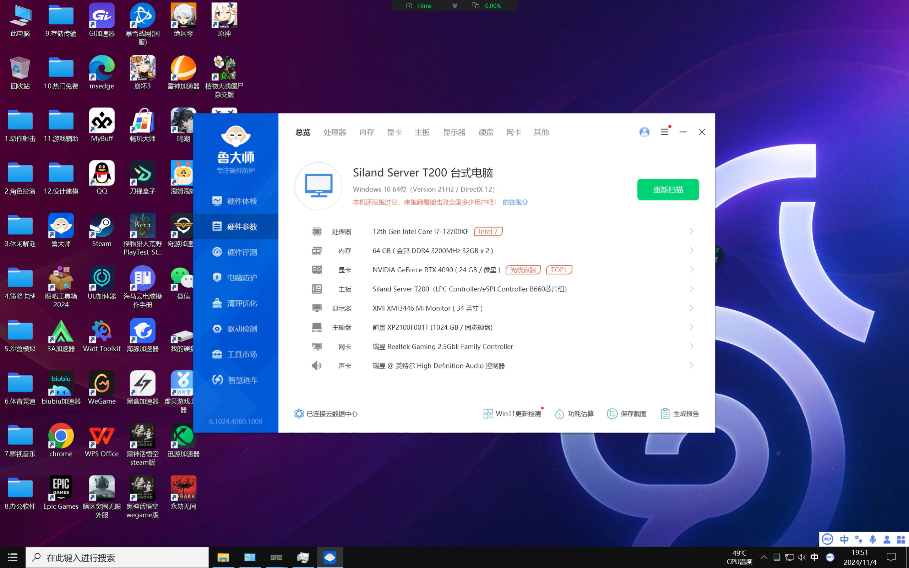Open 清理优化 sidebar section
909x568 pixels.
click(235, 303)
